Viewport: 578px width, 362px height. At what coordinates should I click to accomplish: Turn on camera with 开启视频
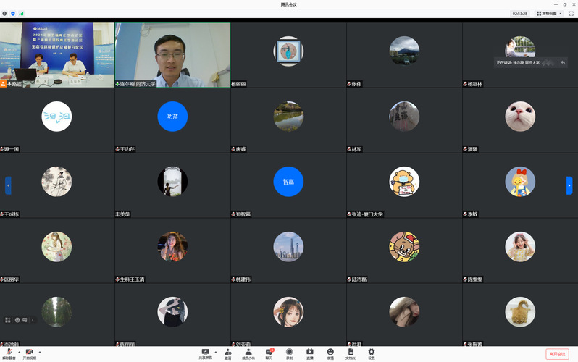[x=30, y=353]
